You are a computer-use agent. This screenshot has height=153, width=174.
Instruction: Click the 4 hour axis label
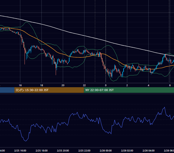pyautogui.click(x=148, y=85)
